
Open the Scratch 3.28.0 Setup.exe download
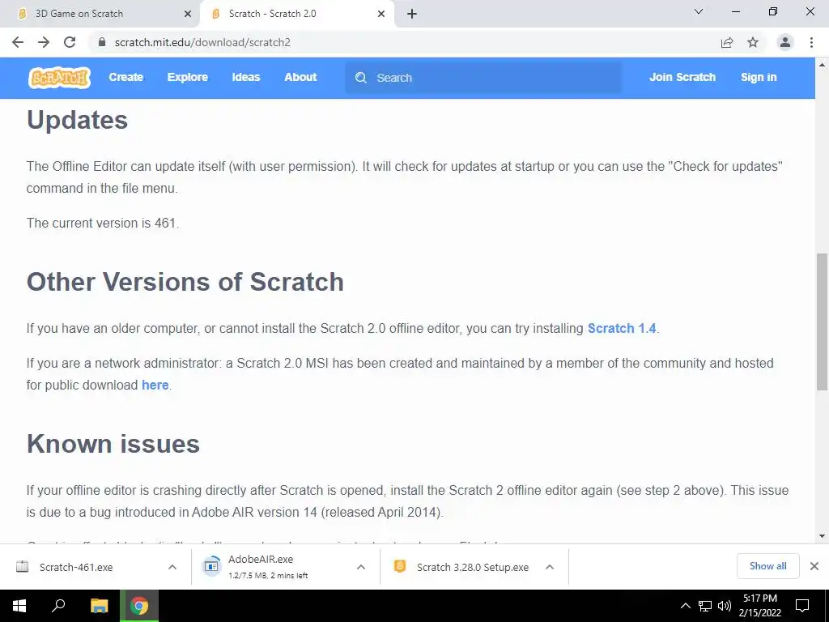[x=473, y=567]
